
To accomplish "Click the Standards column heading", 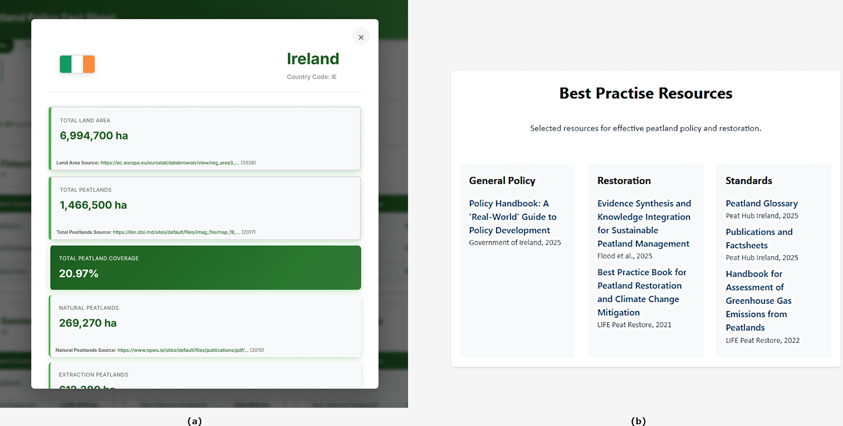I will coord(748,181).
